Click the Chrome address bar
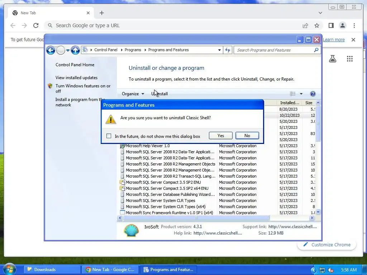The width and height of the screenshot is (367, 275). point(173,25)
